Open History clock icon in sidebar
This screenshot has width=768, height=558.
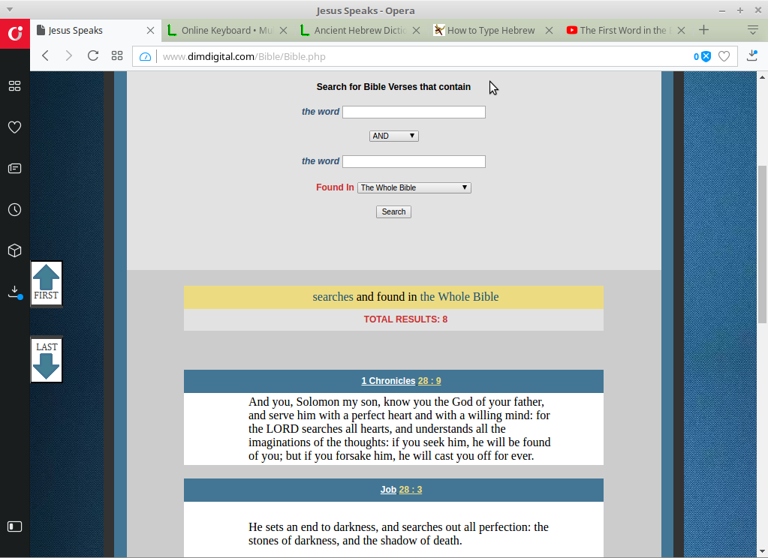14,210
